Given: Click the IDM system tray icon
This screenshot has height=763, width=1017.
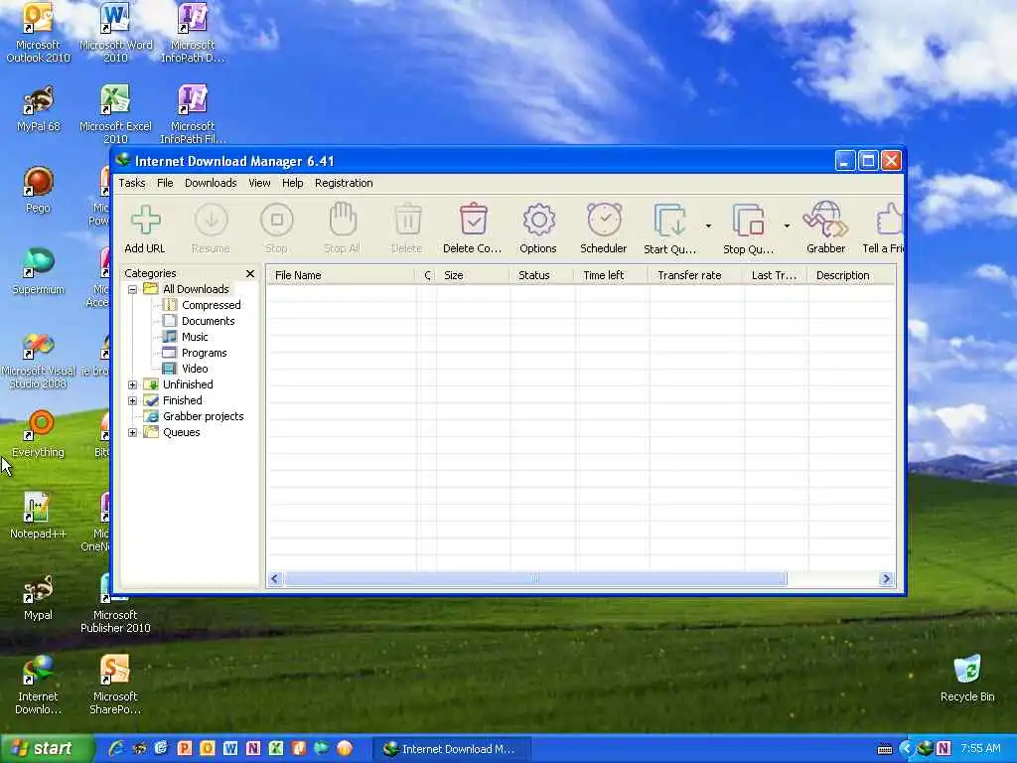Looking at the screenshot, I should (x=926, y=748).
